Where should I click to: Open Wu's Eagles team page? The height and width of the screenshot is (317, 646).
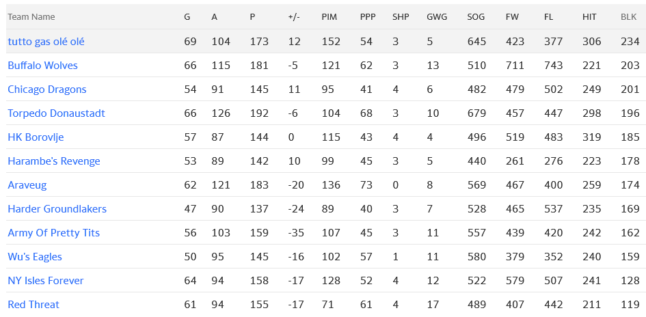[34, 257]
